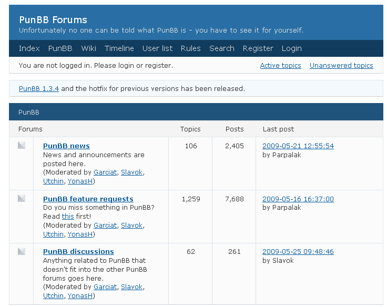This screenshot has width=387, height=307.
Task: Select Search in the navigation bar
Action: (x=222, y=48)
